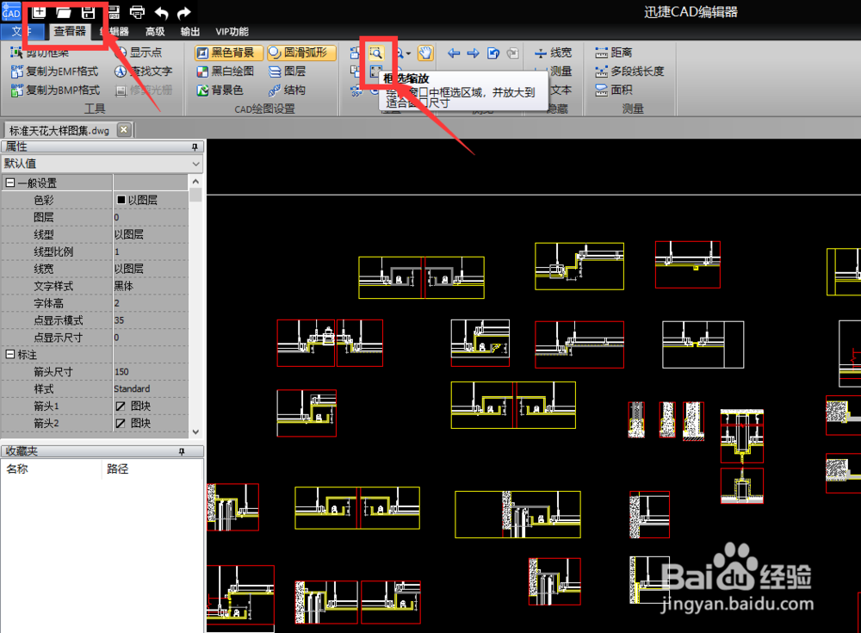The image size is (861, 633).
Task: Open the 结构 structure panel
Action: (x=288, y=90)
